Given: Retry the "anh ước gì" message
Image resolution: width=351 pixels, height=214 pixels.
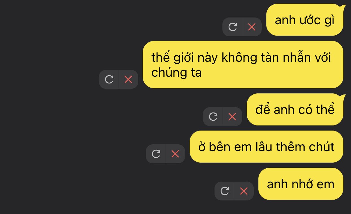Looking at the screenshot, I should pyautogui.click(x=233, y=27).
